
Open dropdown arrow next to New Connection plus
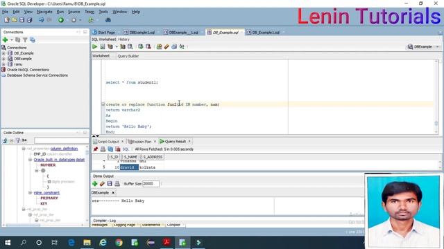(12, 40)
